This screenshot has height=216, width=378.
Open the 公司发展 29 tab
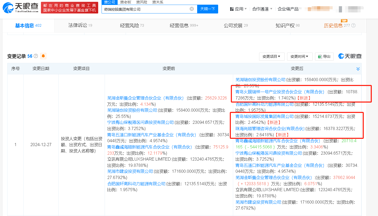[236, 25]
